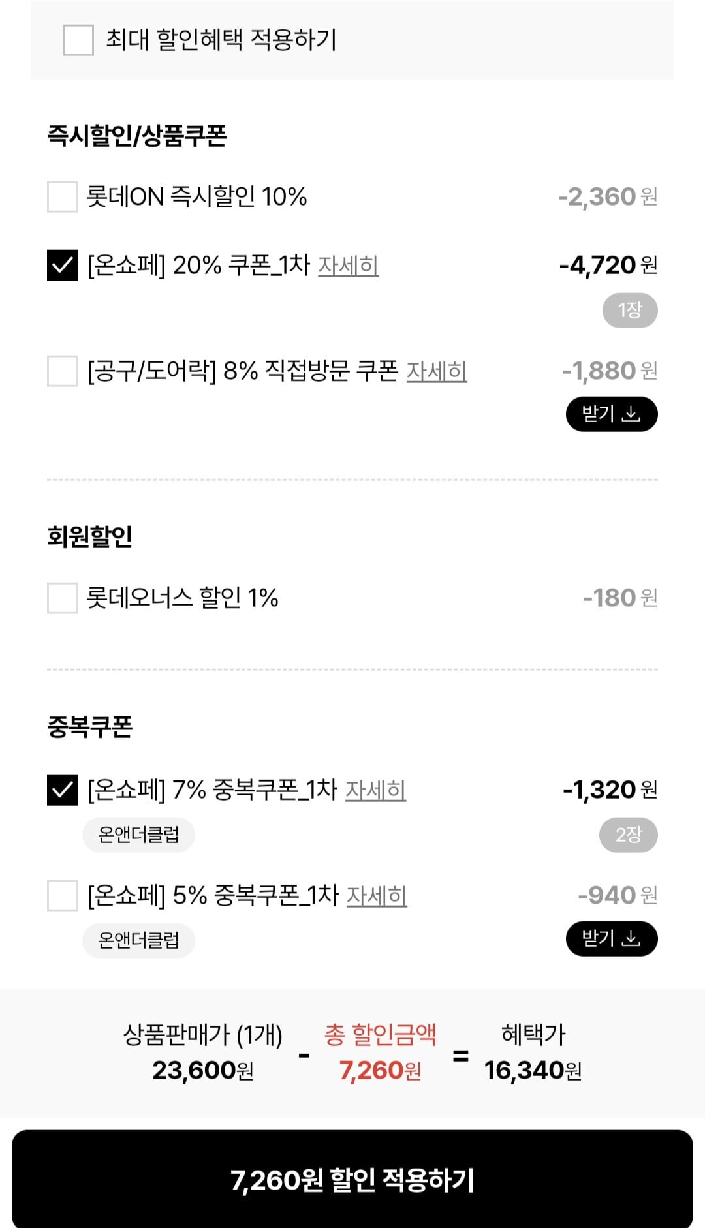Image resolution: width=705 pixels, height=1228 pixels.
Task: Tap the 2장 coupon count badge
Action: (629, 835)
